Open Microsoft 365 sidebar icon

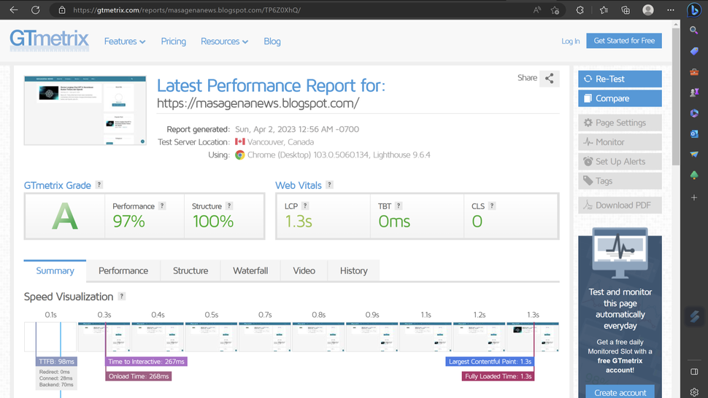click(x=694, y=113)
